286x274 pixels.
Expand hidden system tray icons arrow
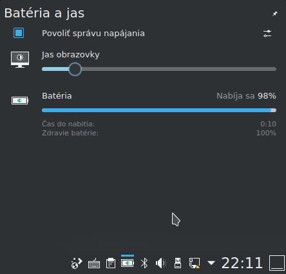click(x=211, y=263)
